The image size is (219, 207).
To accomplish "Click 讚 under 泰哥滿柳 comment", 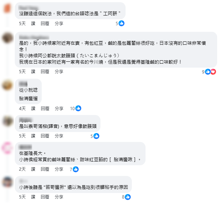I will tap(33, 136).
